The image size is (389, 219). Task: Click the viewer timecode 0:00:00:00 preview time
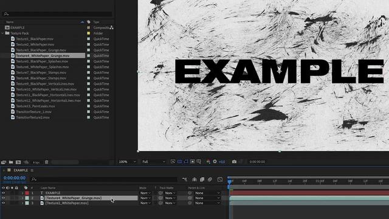pos(257,162)
